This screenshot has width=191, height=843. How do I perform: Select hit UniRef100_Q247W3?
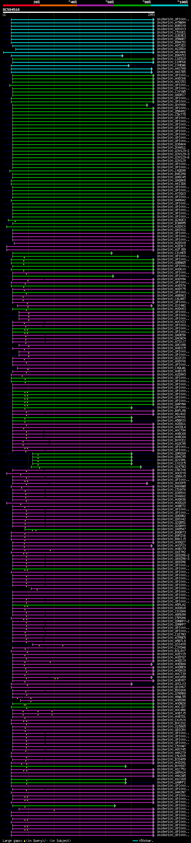[171, 467]
